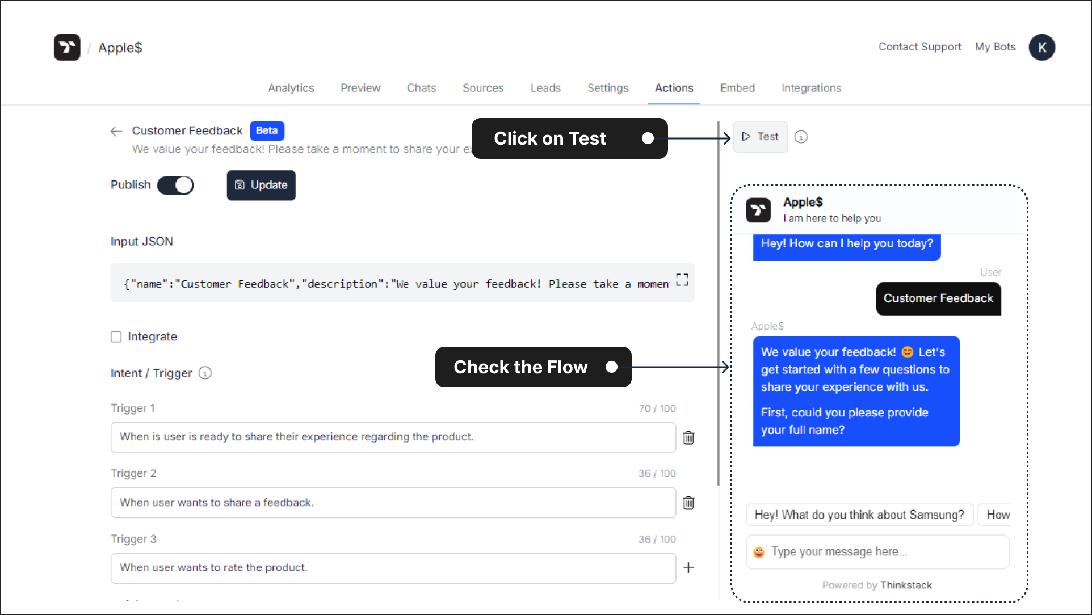The width and height of the screenshot is (1092, 615).
Task: Toggle the chat flow test panel
Action: (x=760, y=137)
